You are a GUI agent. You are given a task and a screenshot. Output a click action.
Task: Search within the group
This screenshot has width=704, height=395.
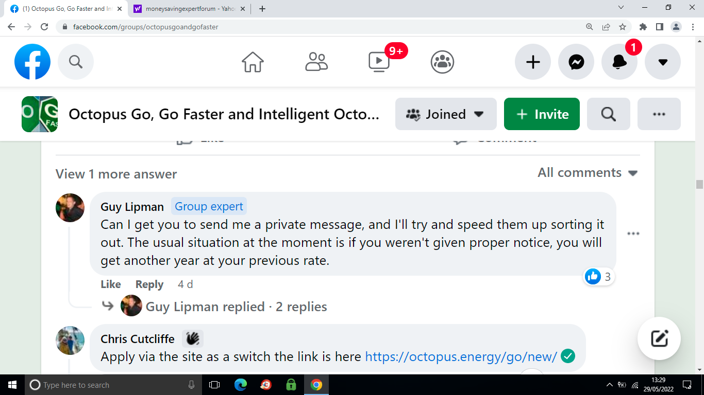608,114
